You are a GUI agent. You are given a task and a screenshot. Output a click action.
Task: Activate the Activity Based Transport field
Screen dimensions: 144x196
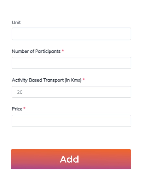71,92
